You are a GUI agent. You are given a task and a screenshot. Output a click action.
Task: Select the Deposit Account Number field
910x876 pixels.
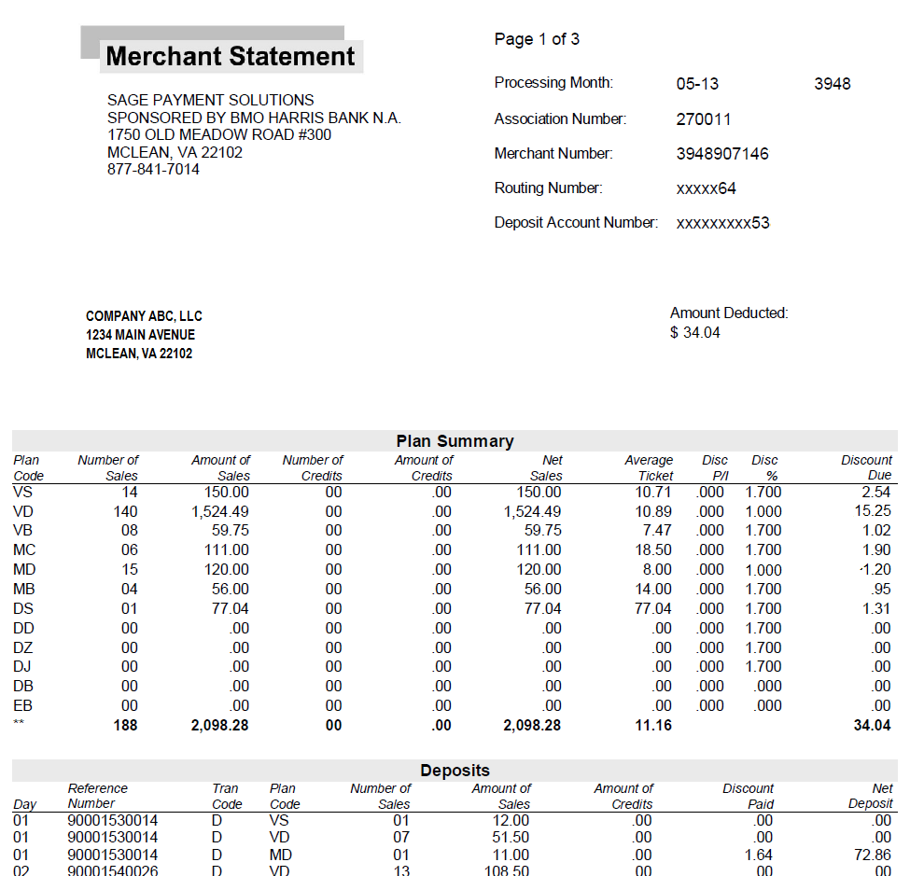(723, 223)
